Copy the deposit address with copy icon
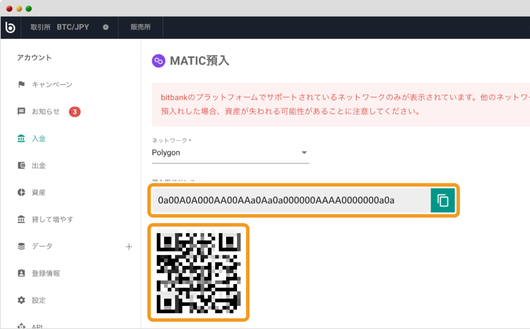Screen dimensions: 530x329 (443, 200)
